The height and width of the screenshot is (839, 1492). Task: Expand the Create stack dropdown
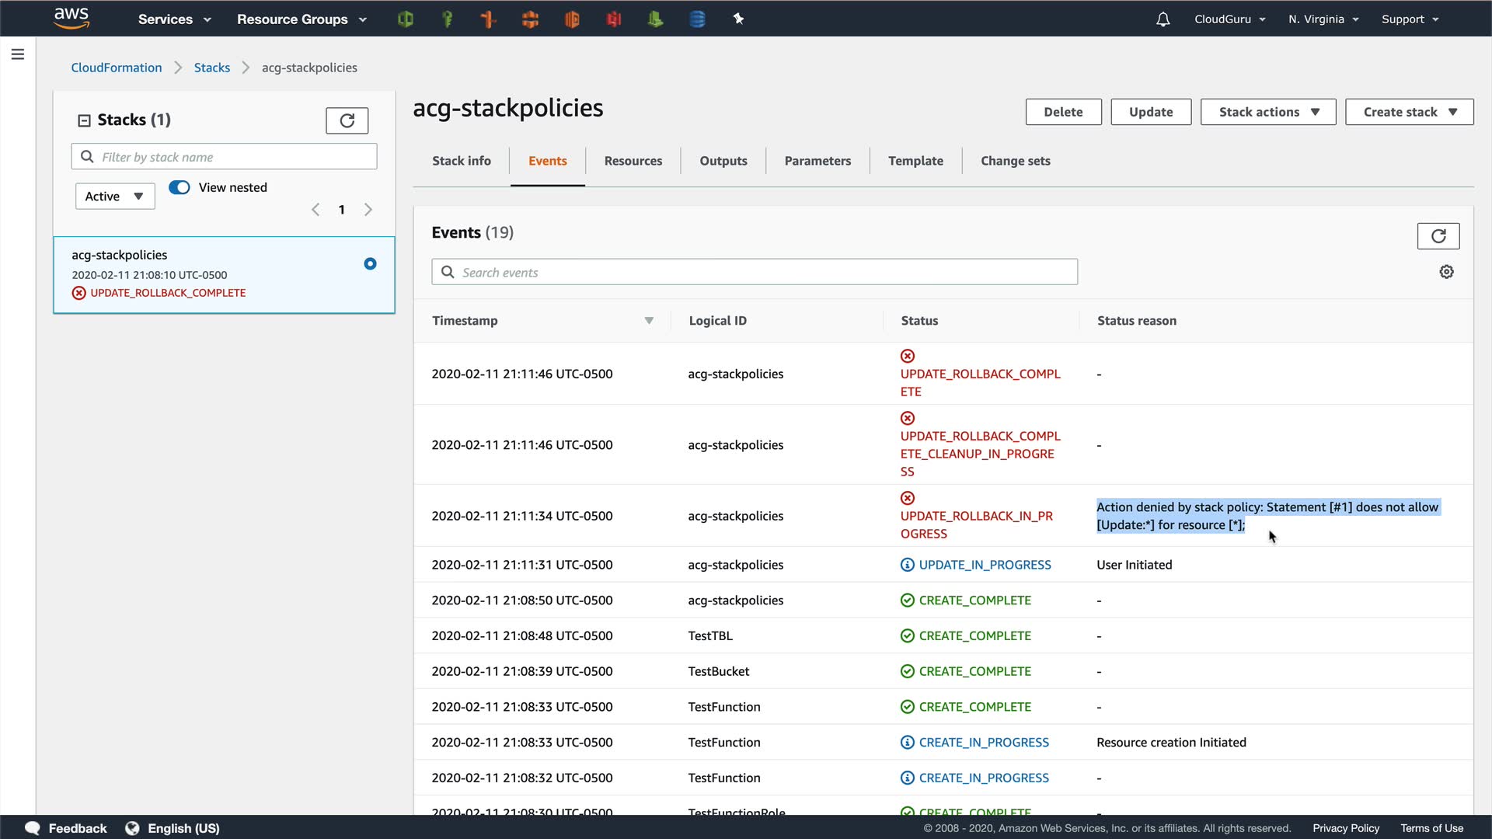[x=1409, y=112]
